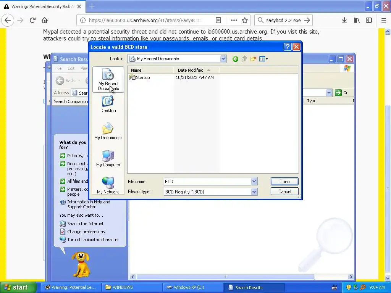The image size is (391, 293).
Task: Open a new browser tab
Action: tap(92, 6)
